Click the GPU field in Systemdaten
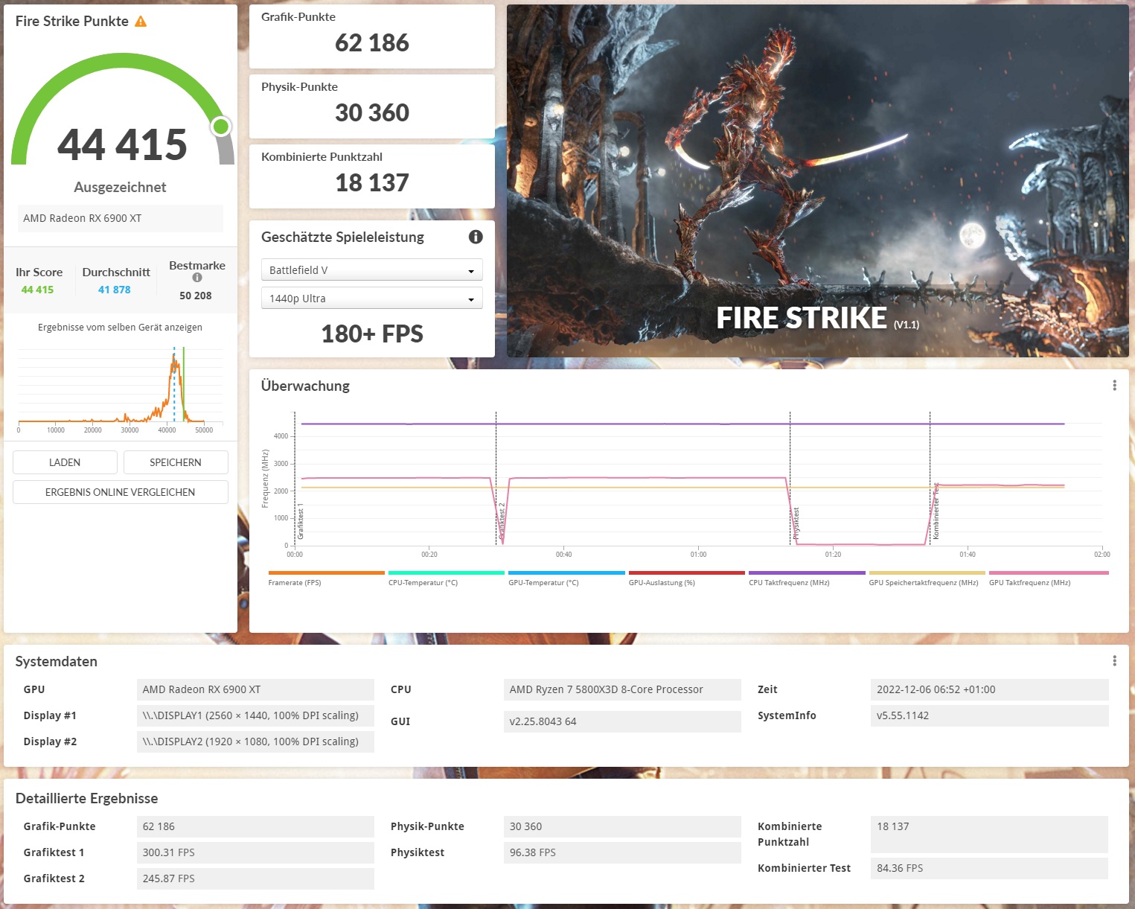 (x=255, y=689)
